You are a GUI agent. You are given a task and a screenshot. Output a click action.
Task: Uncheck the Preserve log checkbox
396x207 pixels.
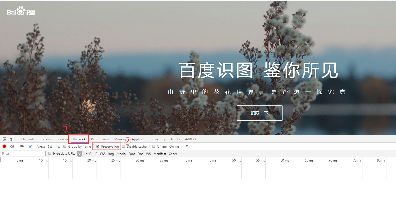[98, 146]
